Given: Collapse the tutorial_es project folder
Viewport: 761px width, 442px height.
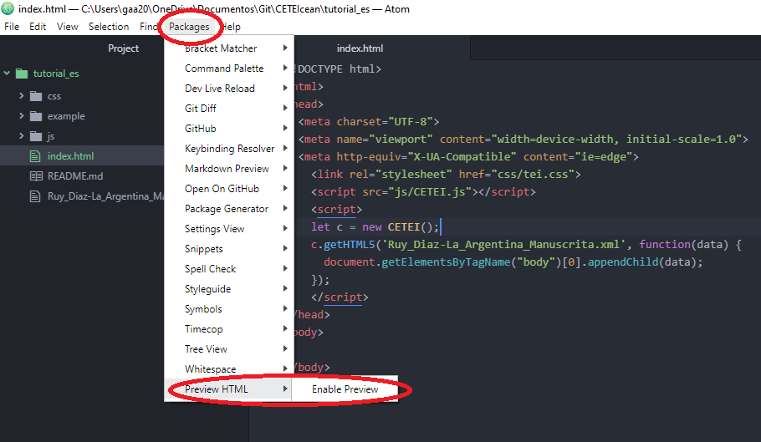Looking at the screenshot, I should (x=8, y=74).
